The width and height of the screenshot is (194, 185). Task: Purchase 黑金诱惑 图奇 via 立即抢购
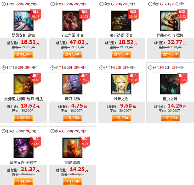121,54
